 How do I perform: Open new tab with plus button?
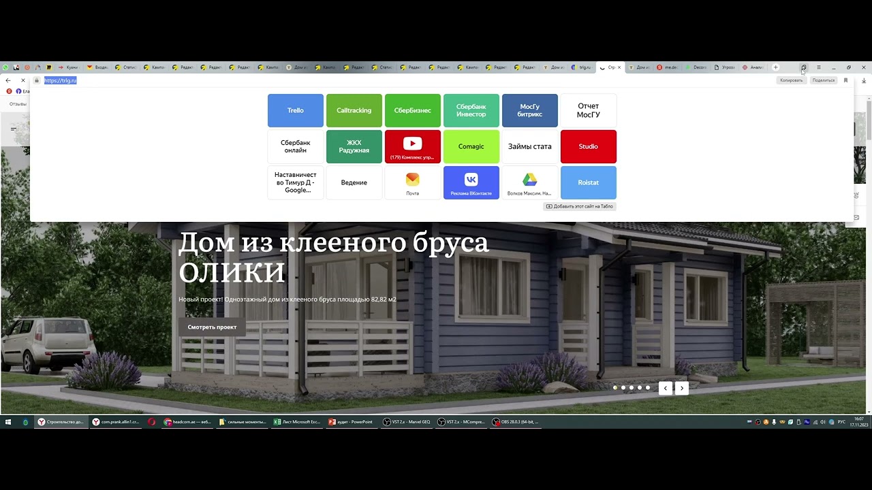775,67
